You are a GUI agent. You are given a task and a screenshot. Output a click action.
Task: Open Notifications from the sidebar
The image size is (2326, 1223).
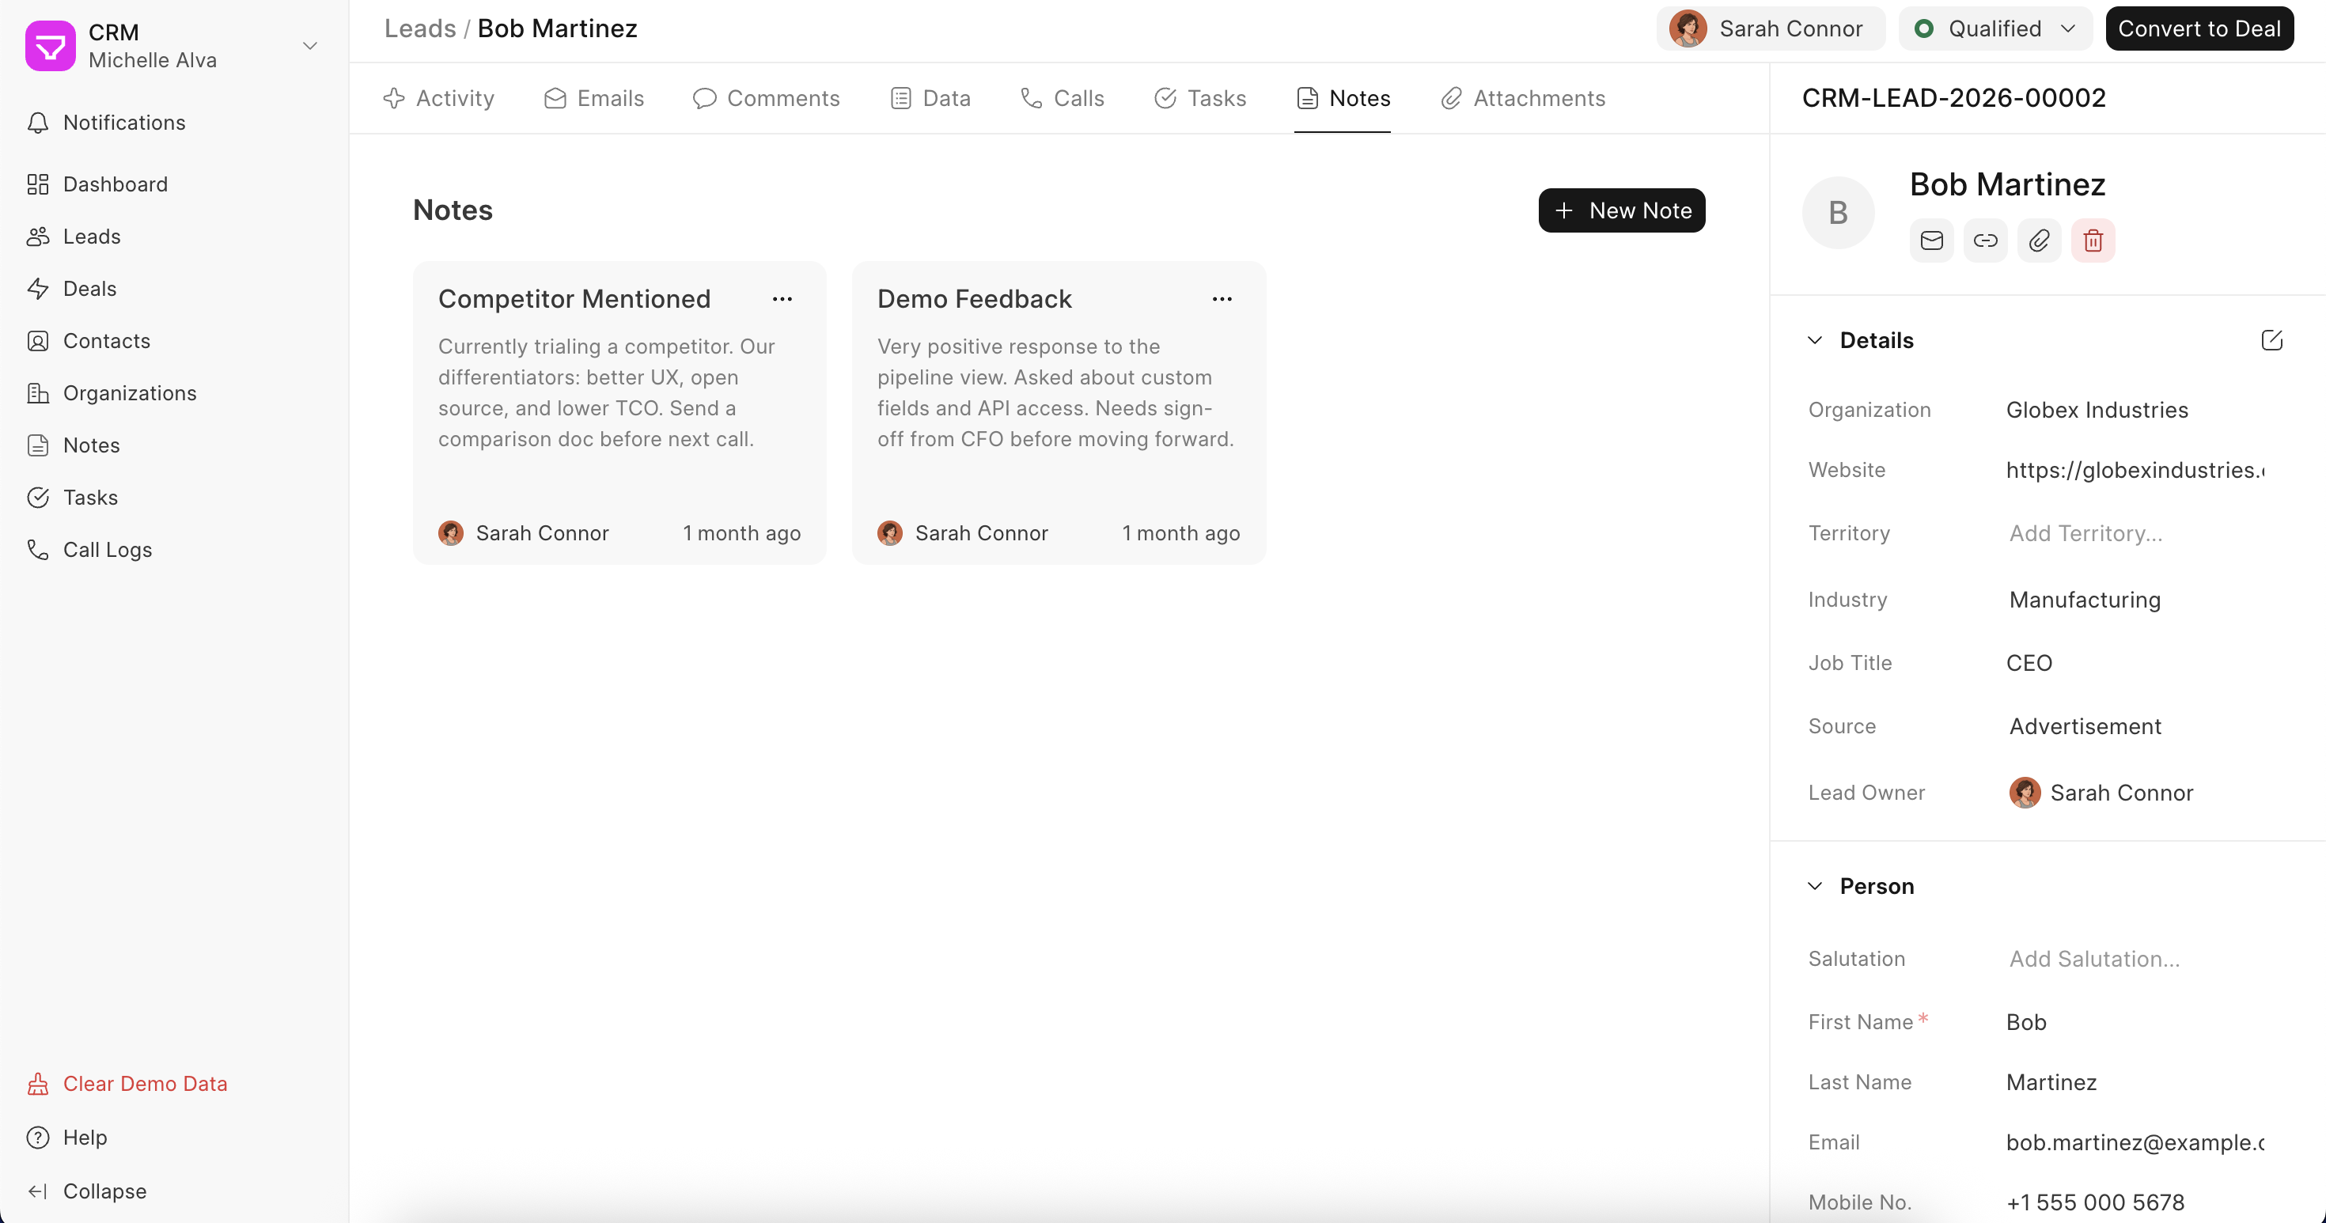point(123,123)
